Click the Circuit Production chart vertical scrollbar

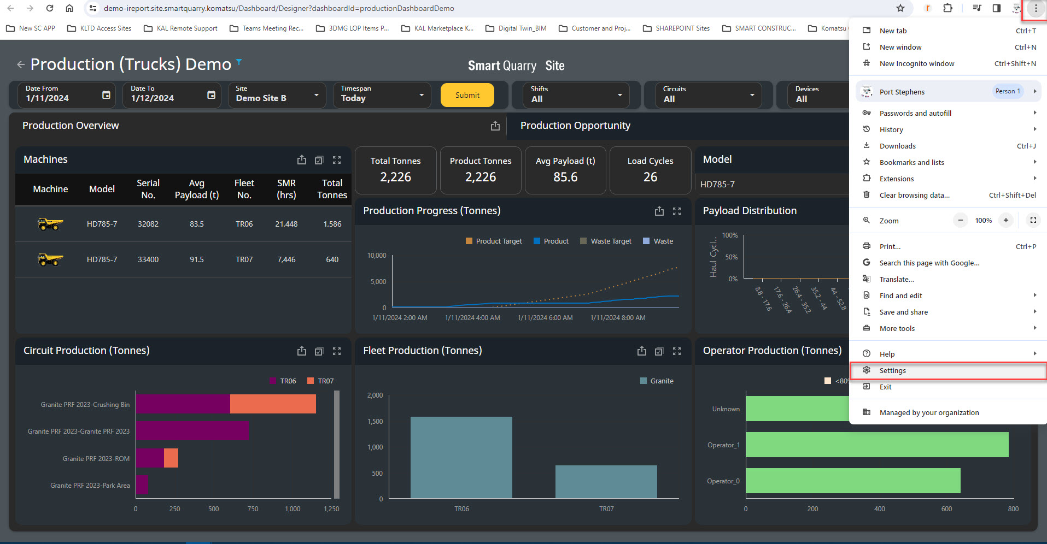tap(337, 445)
